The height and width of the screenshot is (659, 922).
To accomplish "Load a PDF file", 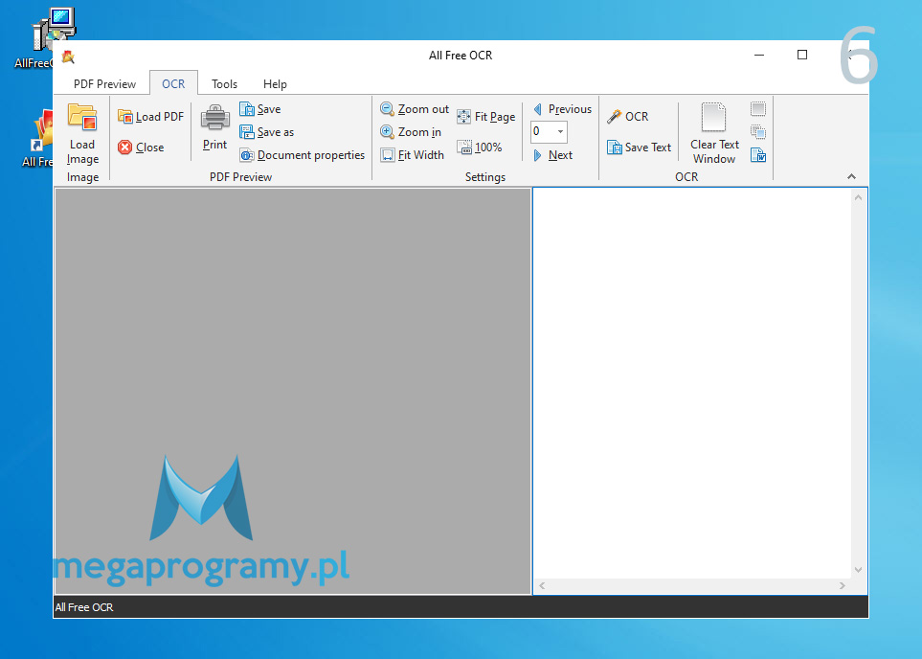I will 150,117.
